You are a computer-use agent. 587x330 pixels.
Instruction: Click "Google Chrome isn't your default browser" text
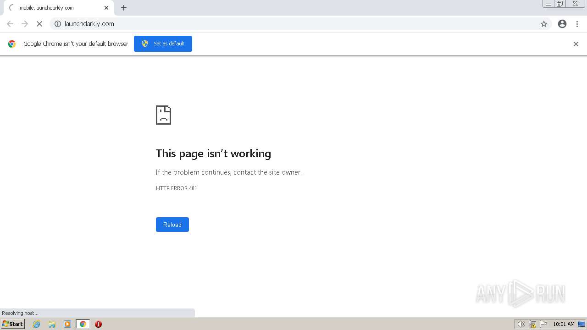(x=76, y=44)
